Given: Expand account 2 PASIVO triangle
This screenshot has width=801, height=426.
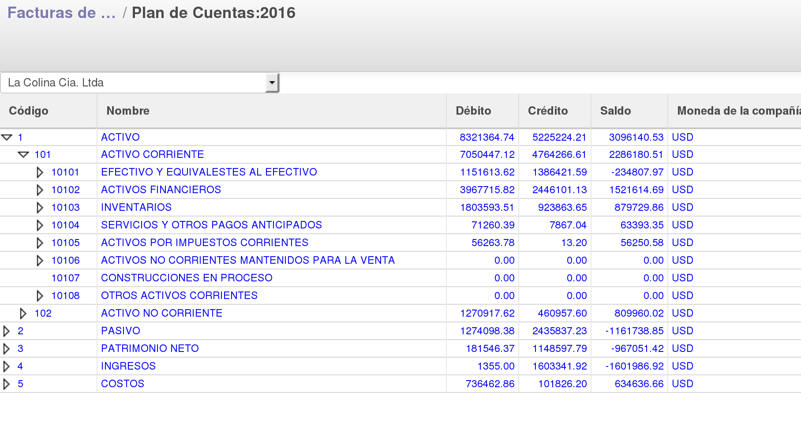Looking at the screenshot, I should click(6, 331).
